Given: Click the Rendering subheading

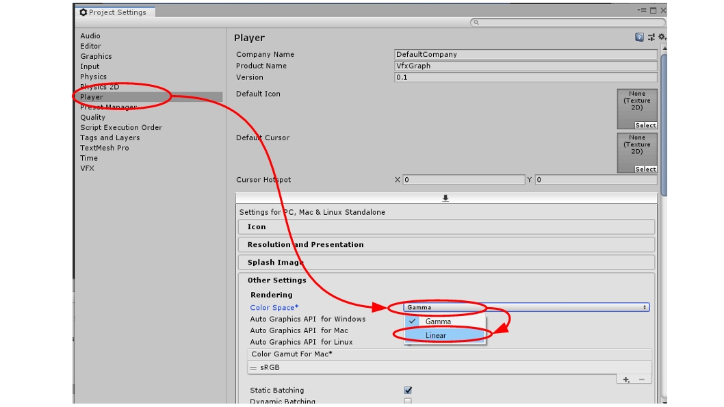Looking at the screenshot, I should point(271,295).
